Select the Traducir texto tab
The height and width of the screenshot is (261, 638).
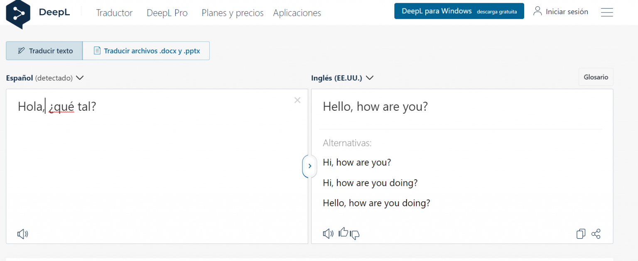click(44, 51)
